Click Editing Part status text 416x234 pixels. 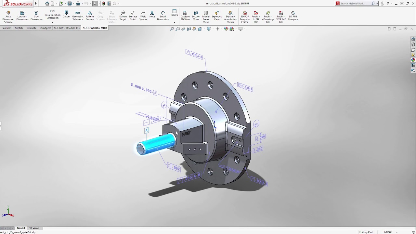coord(366,232)
